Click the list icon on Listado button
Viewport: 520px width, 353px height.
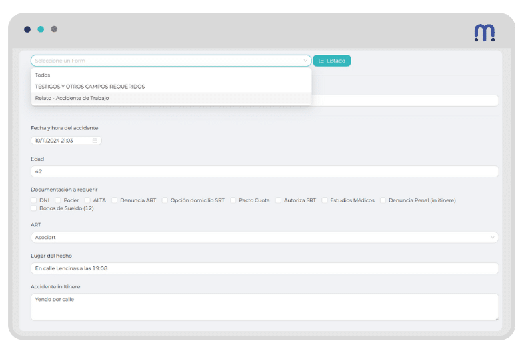coord(321,61)
